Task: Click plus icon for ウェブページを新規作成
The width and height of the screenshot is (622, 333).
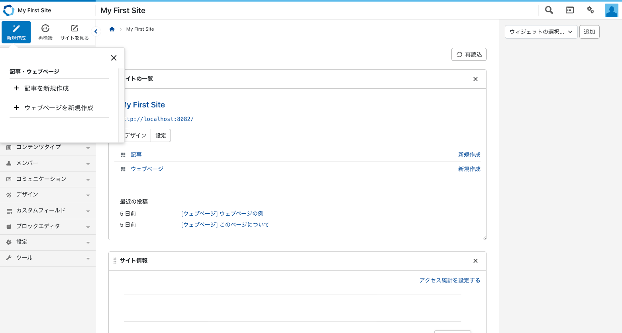Action: pos(16,107)
